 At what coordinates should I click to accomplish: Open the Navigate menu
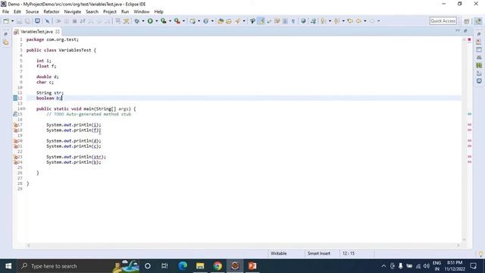[x=73, y=12]
